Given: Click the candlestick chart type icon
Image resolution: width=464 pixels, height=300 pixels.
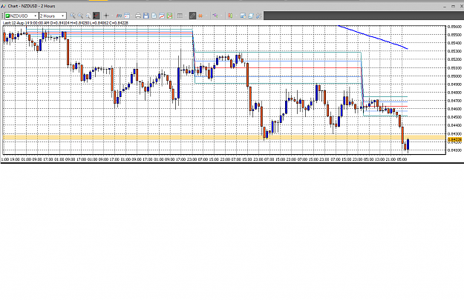Looking at the screenshot, I should coord(230,16).
